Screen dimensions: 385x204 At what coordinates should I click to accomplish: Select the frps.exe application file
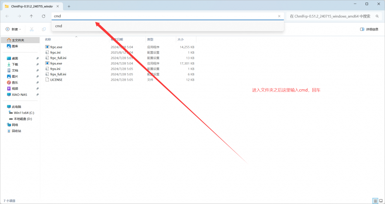click(56, 63)
